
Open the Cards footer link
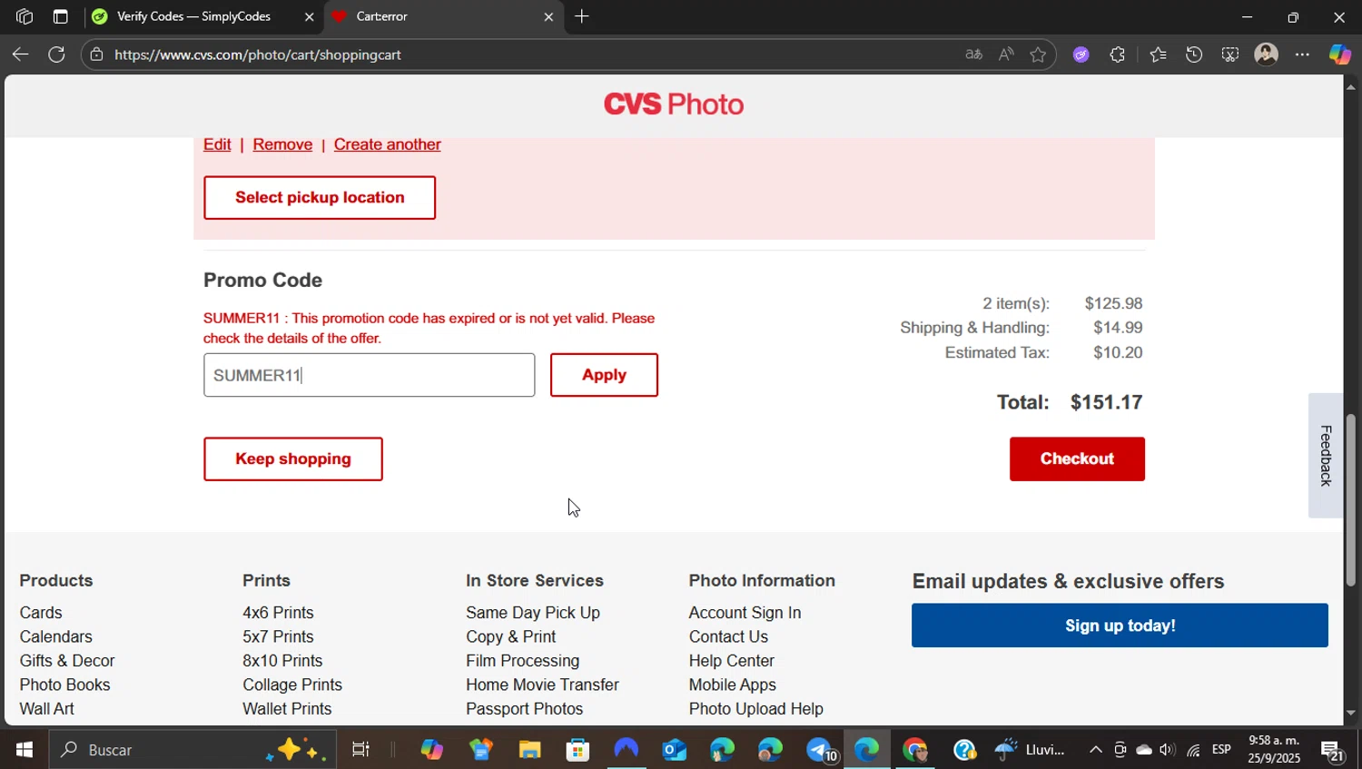point(41,613)
